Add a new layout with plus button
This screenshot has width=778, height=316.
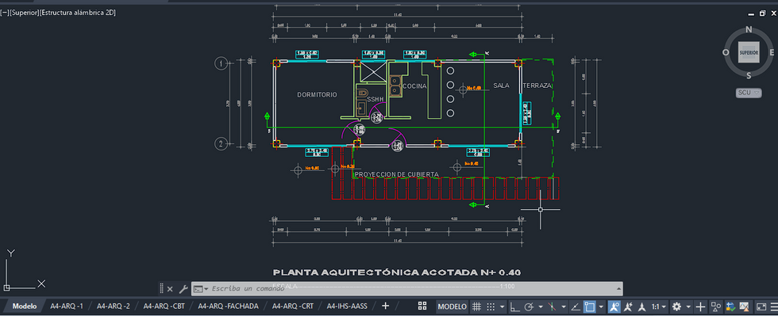click(385, 306)
